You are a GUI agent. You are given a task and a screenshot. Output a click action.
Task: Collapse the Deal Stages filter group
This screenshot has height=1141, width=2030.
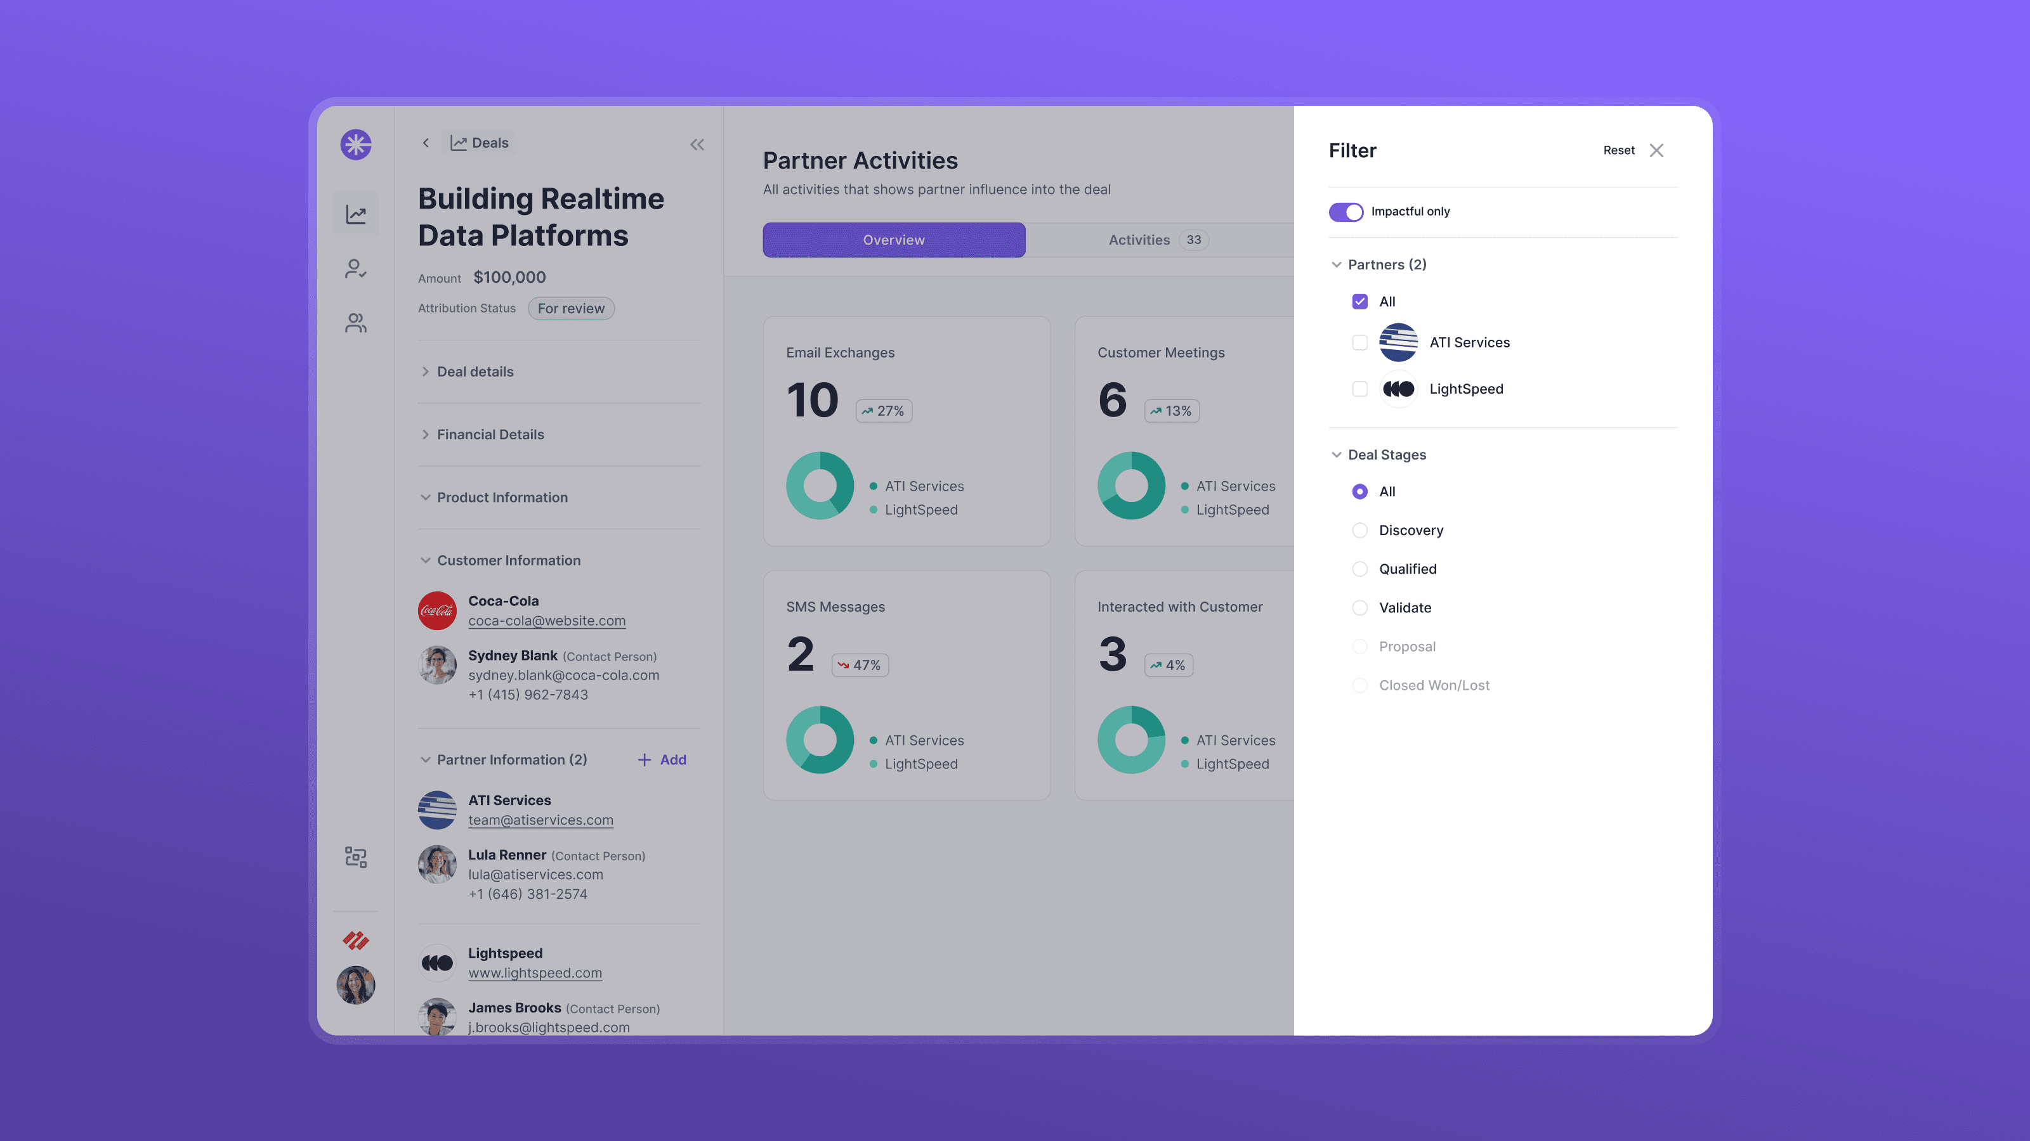click(1337, 454)
